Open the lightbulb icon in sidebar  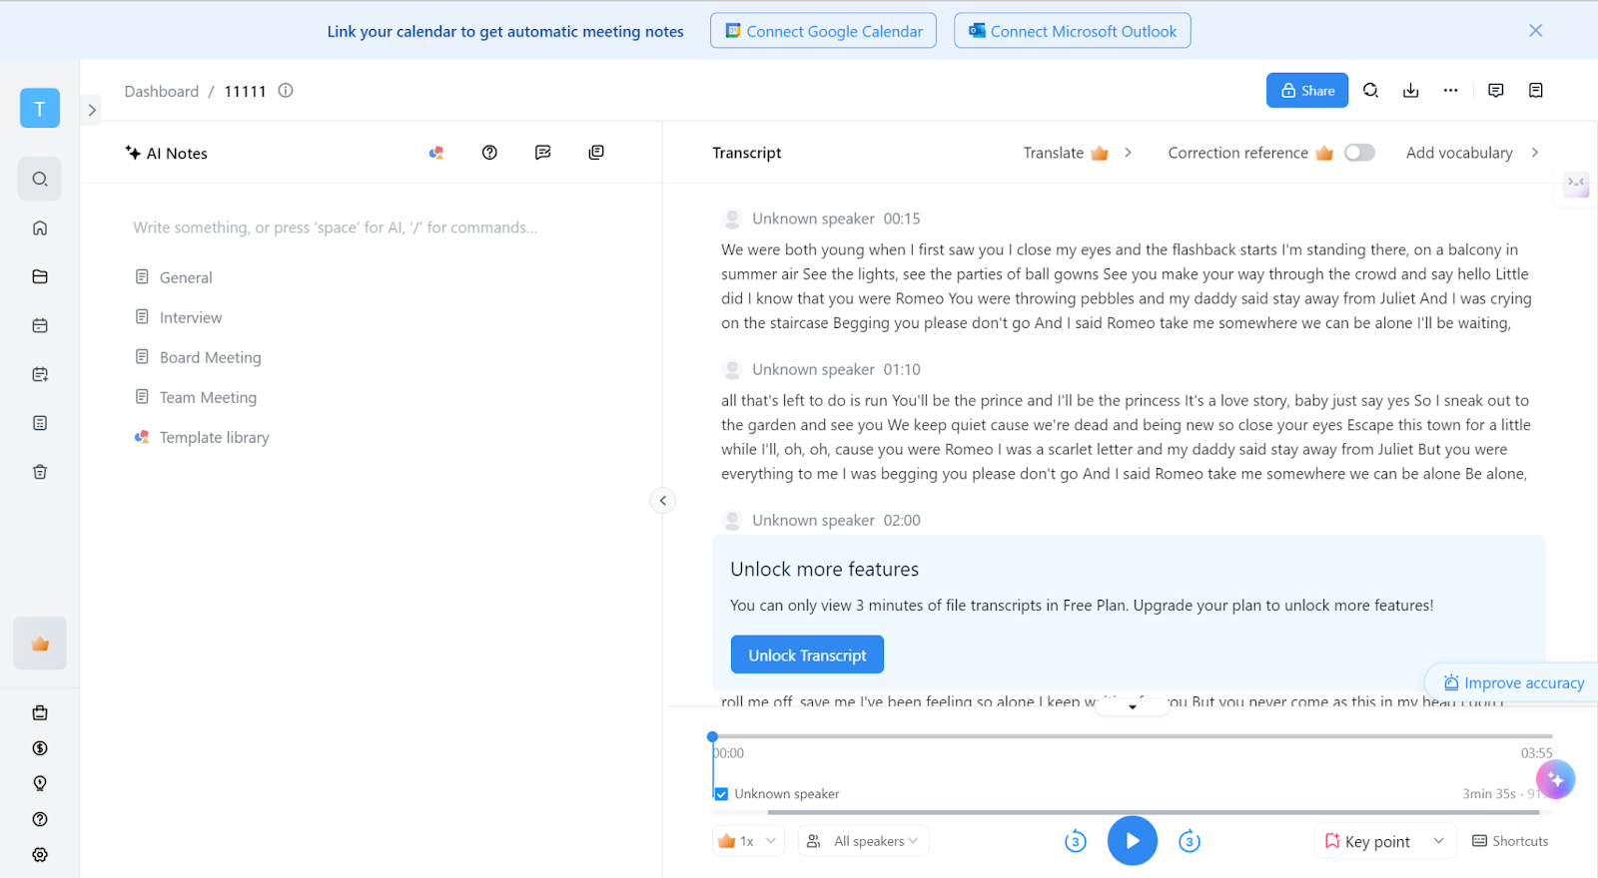click(40, 784)
